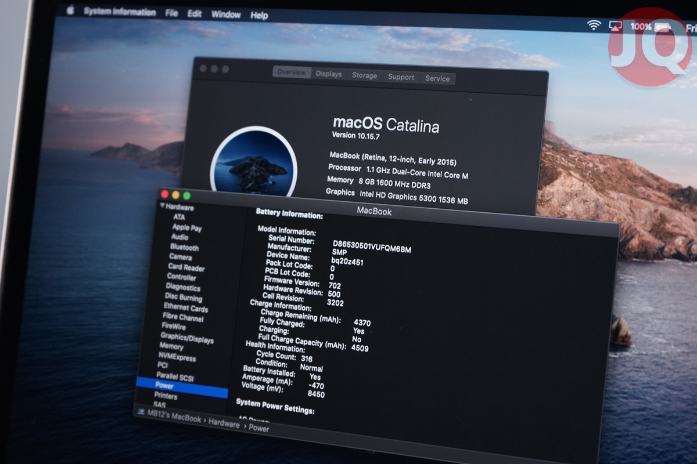Image resolution: width=697 pixels, height=464 pixels.
Task: Open the Window menu
Action: [x=226, y=14]
